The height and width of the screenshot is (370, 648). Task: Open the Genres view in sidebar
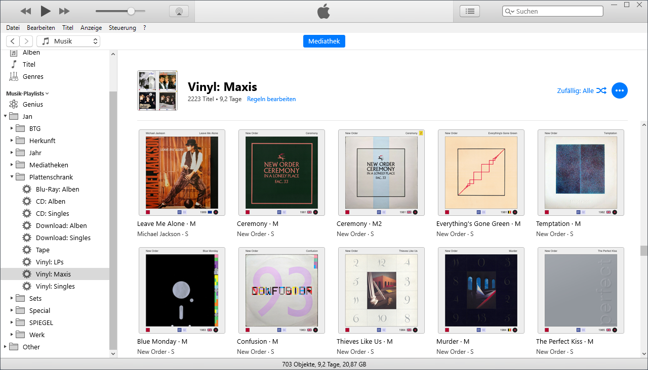[33, 76]
